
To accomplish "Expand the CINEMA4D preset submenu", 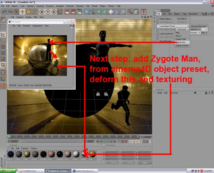I will click(183, 30).
